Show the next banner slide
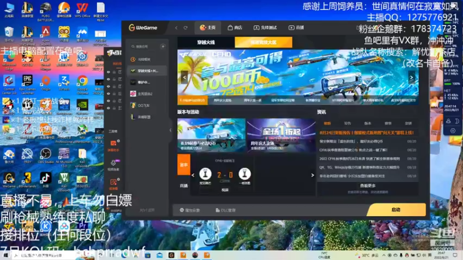 (x=411, y=77)
